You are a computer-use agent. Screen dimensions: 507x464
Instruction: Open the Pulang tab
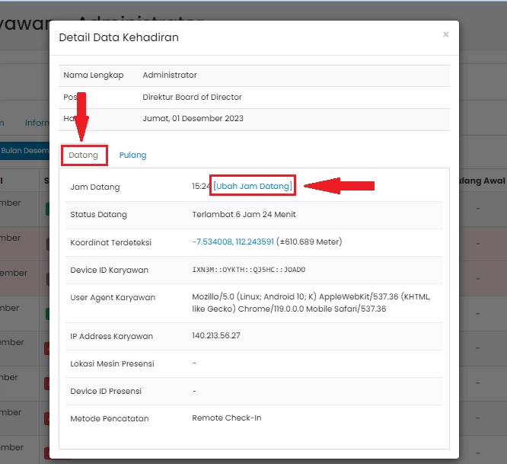tap(132, 155)
